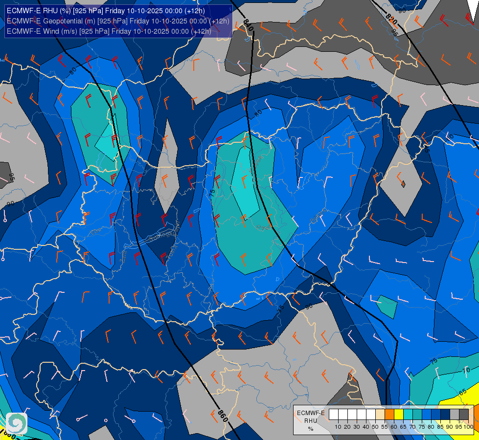The image size is (479, 440).
Task: Pick the white swatch between 10 and 20
Action: point(343,414)
